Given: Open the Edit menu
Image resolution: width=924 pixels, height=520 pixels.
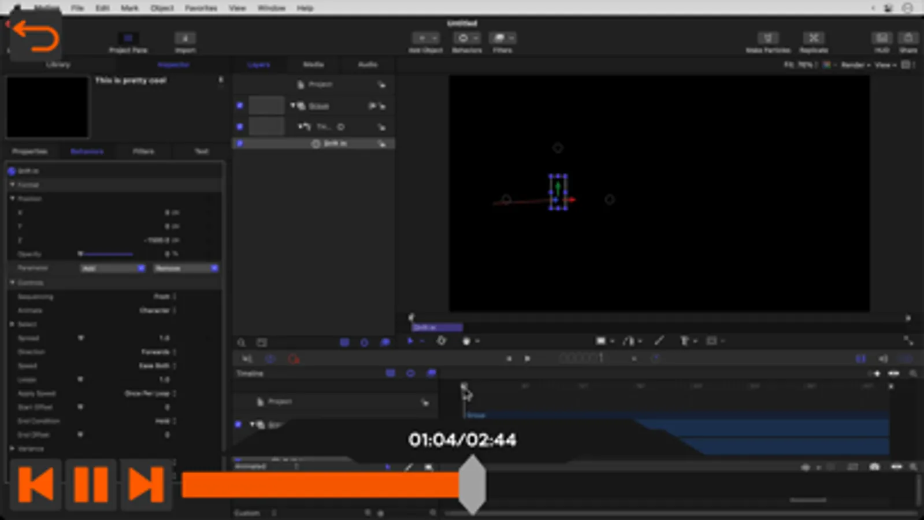Looking at the screenshot, I should tap(102, 8).
